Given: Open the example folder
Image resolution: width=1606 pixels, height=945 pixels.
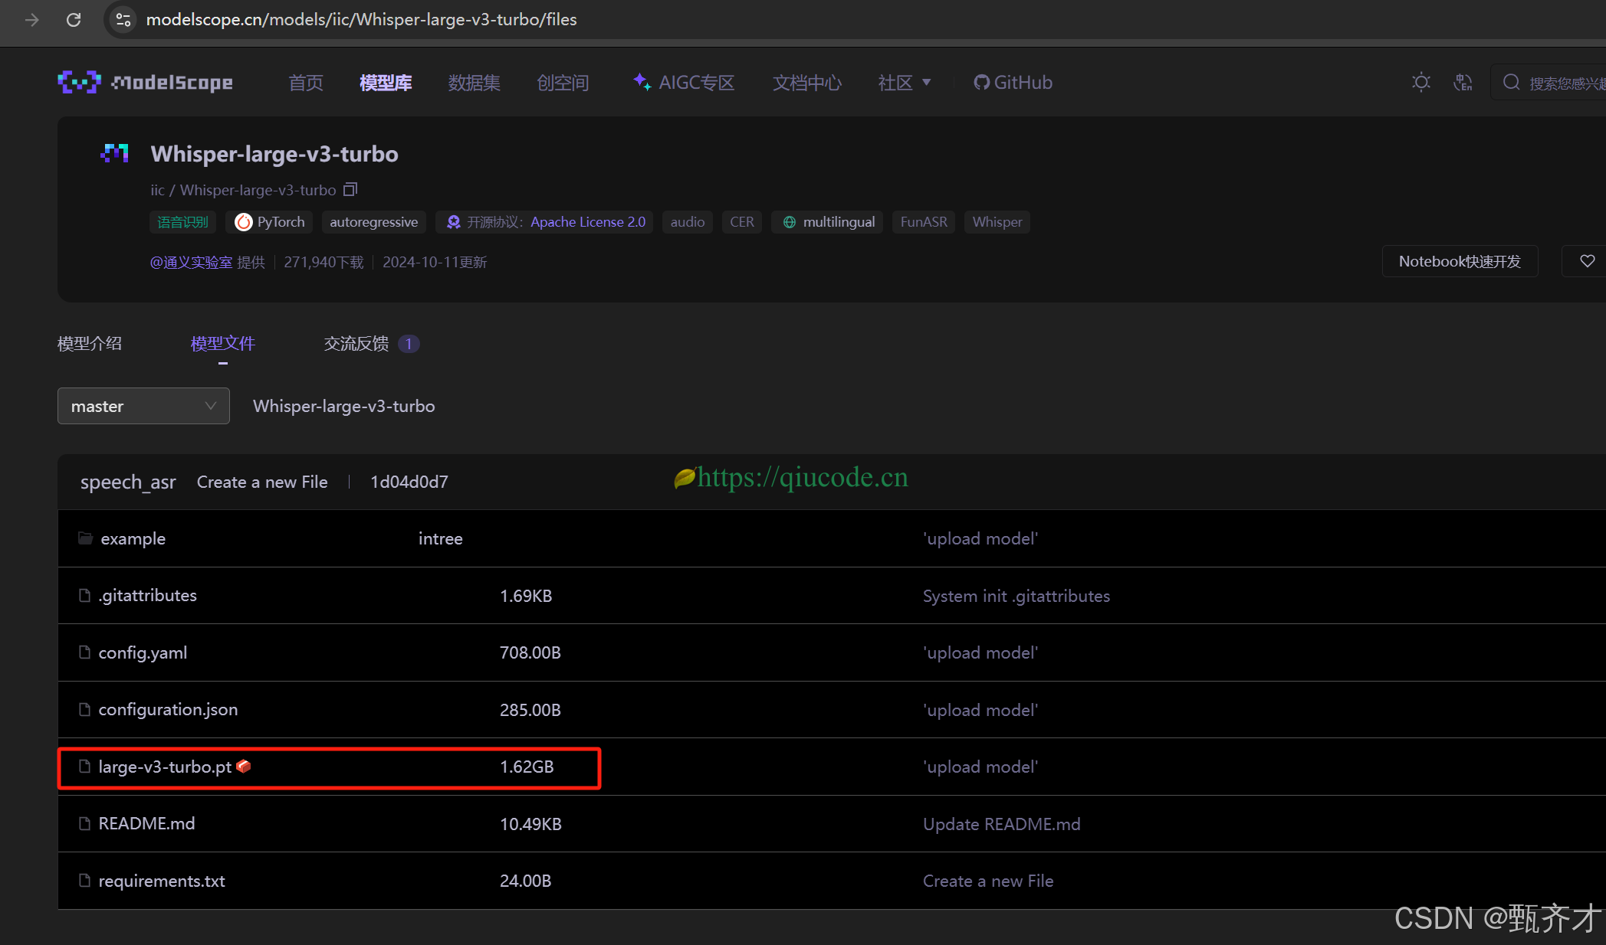Looking at the screenshot, I should point(133,538).
